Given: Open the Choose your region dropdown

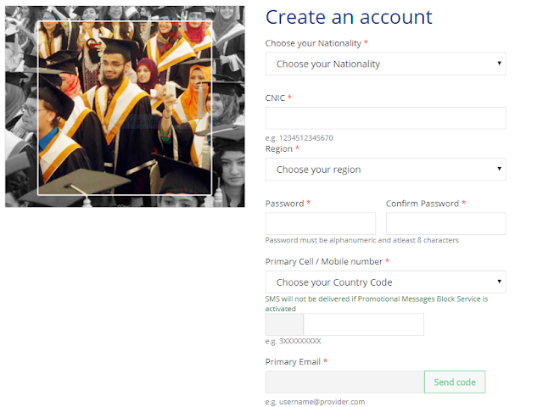Looking at the screenshot, I should click(x=385, y=170).
